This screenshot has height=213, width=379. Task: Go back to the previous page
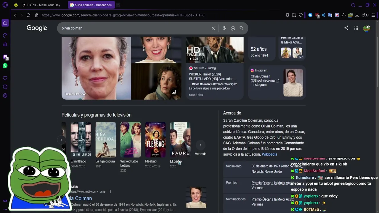[15, 15]
